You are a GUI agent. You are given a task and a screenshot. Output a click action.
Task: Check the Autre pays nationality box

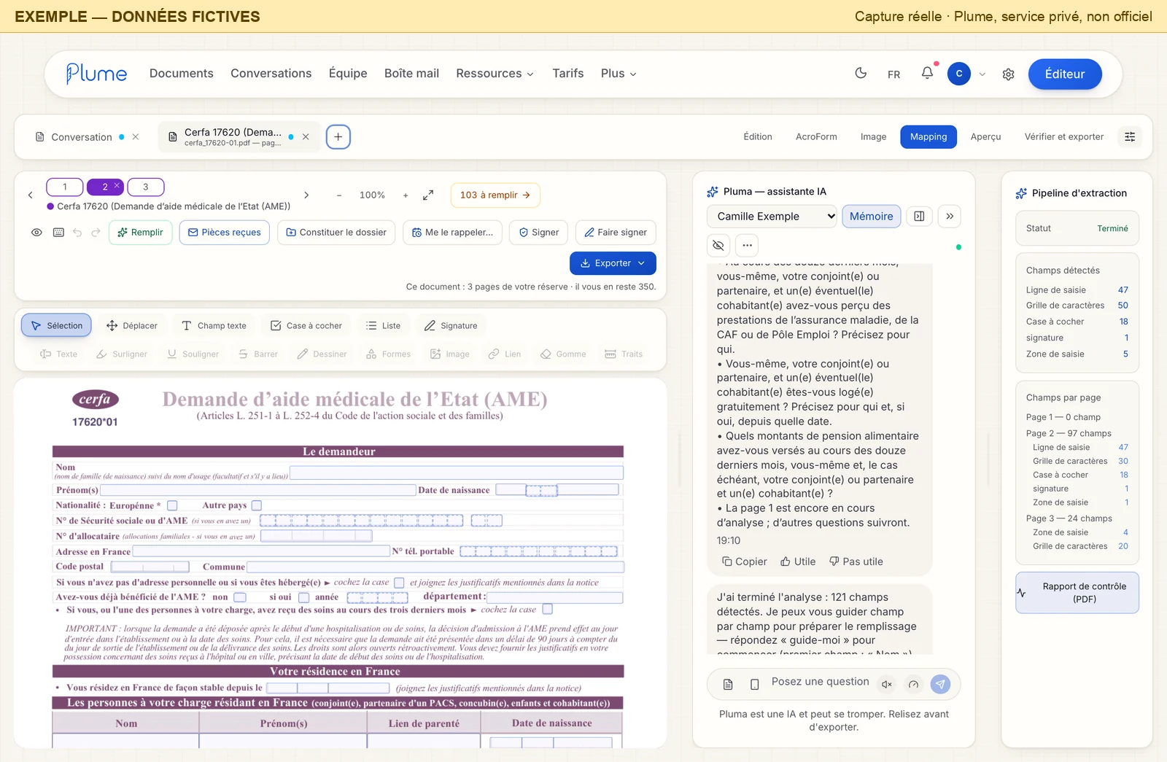[x=257, y=505]
